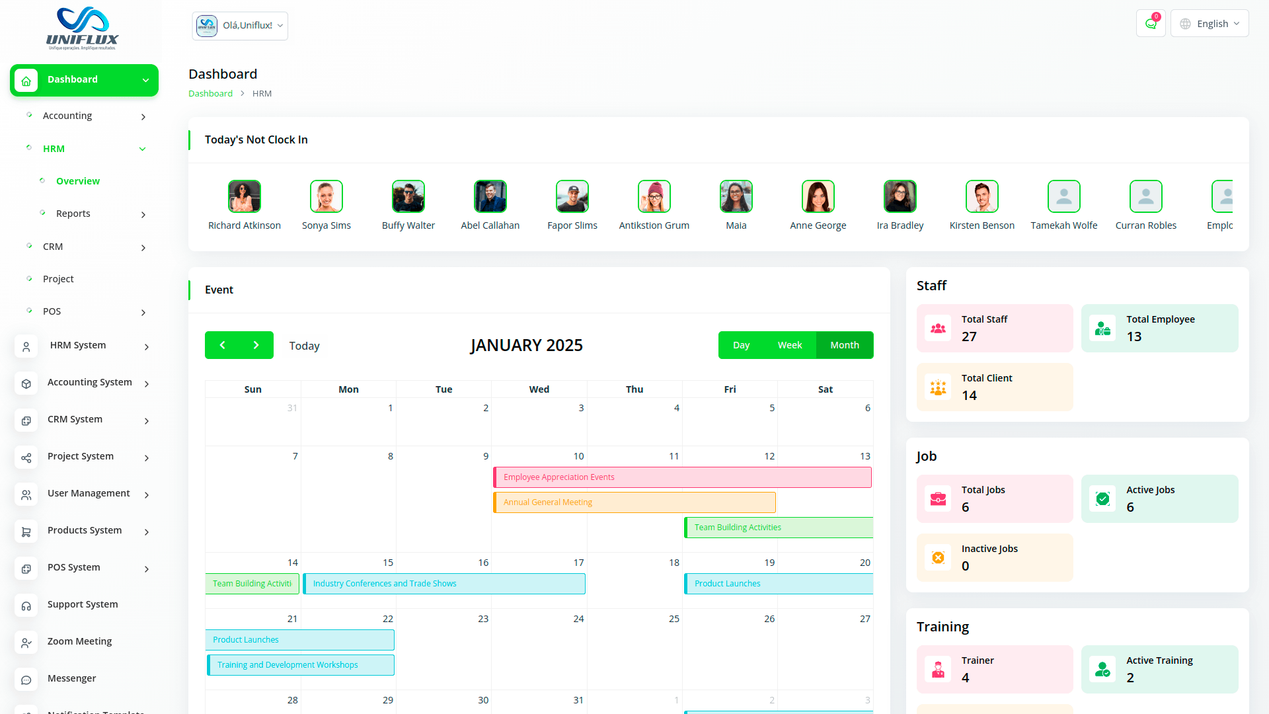Click calendar date 23

click(x=483, y=619)
